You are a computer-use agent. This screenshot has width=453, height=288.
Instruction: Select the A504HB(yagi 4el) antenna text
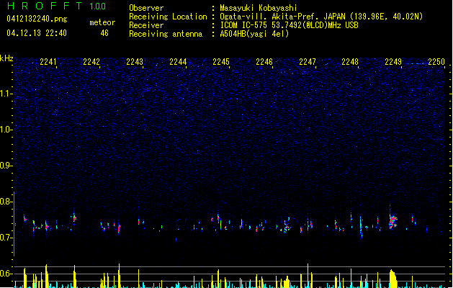point(254,34)
